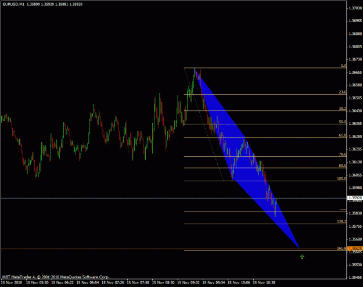This screenshot has height=287, width=363.
Task: Click the 15 Nov 09:02 time label
Action: point(188,282)
